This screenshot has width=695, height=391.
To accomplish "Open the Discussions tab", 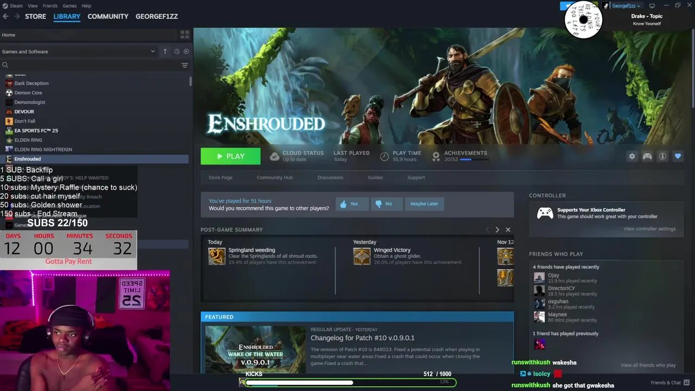I will [x=330, y=178].
